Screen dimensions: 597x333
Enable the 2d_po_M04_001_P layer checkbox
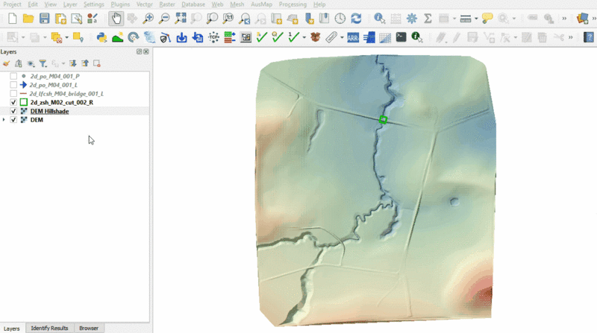pos(13,77)
